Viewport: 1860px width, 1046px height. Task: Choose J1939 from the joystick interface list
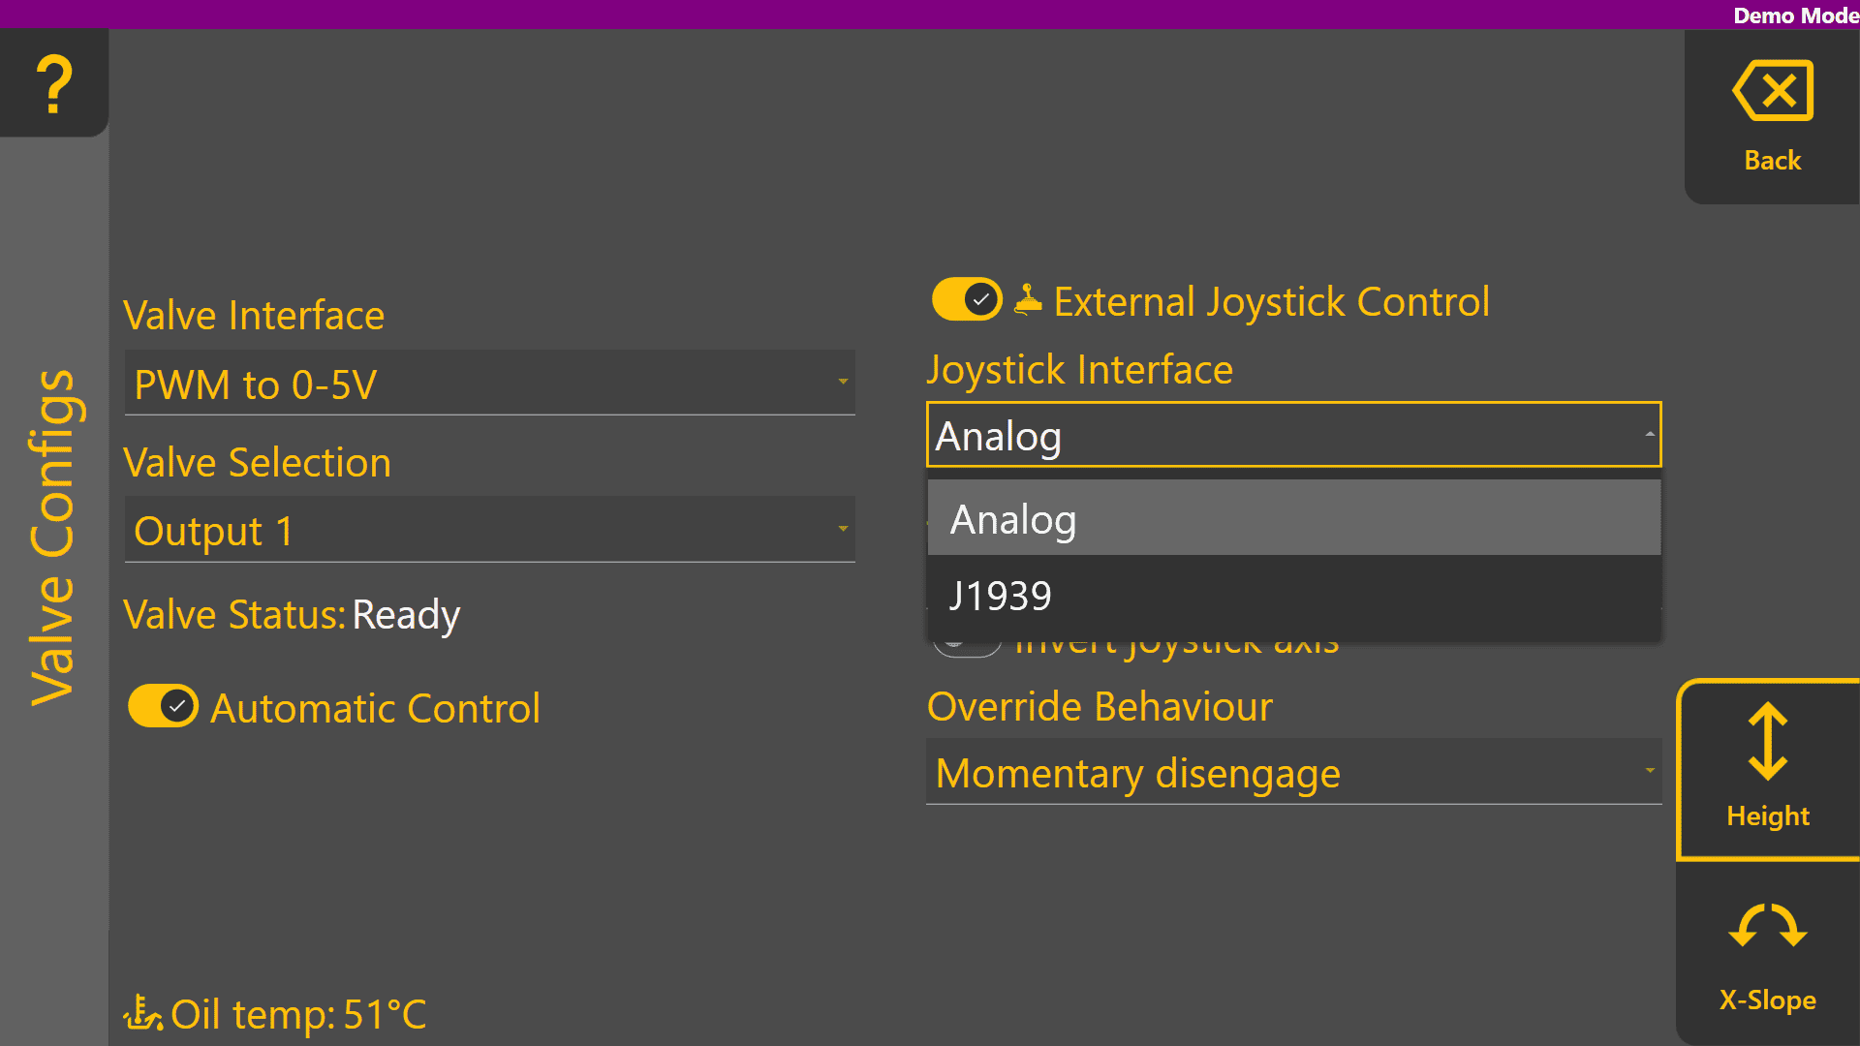click(1293, 595)
